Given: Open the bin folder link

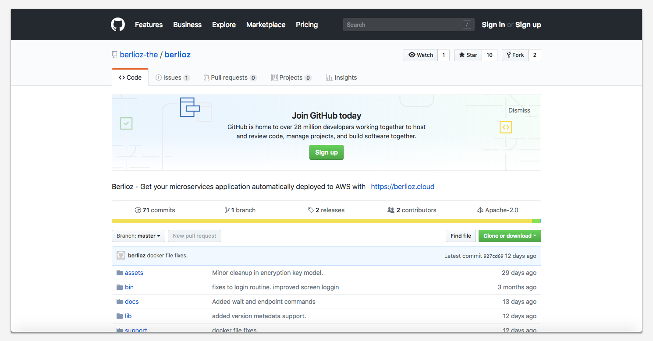Looking at the screenshot, I should click(x=129, y=287).
